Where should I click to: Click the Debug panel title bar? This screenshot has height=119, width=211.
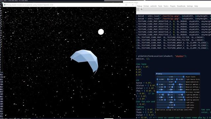pyautogui.click(x=178, y=74)
